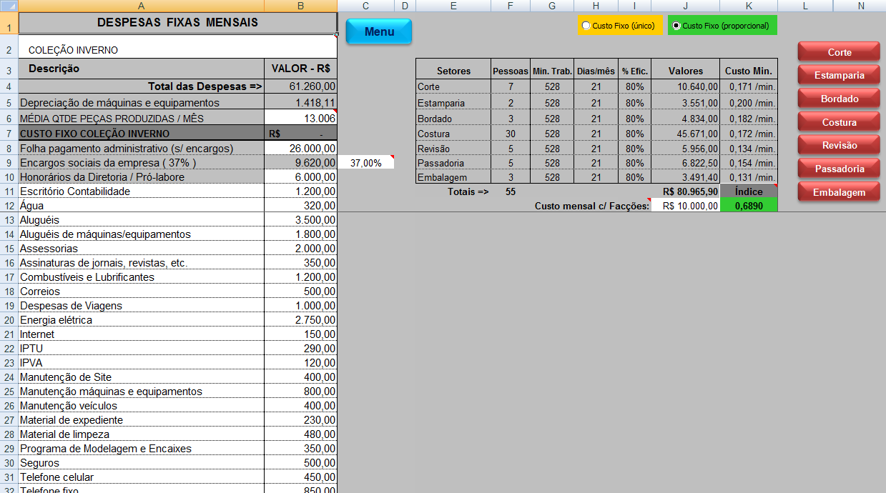This screenshot has height=493, width=886.
Task: Go to the Bordado sector button
Action: click(x=839, y=99)
